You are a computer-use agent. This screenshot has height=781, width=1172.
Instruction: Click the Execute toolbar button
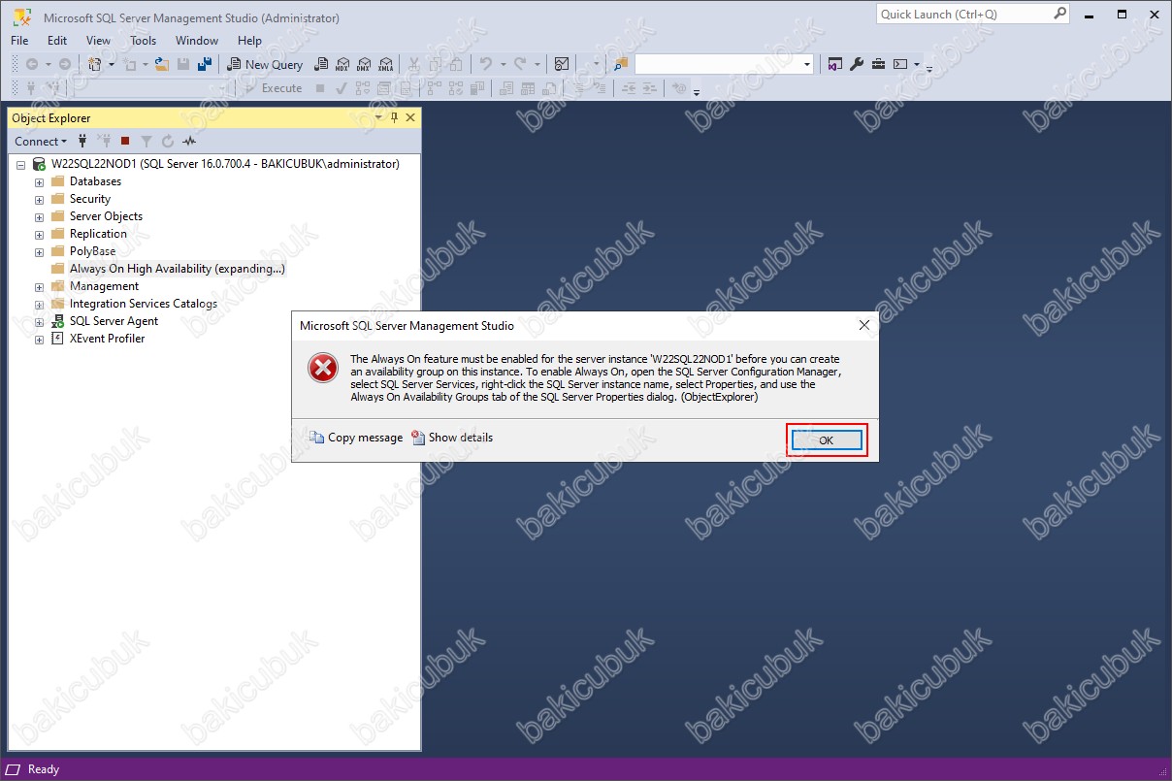274,88
